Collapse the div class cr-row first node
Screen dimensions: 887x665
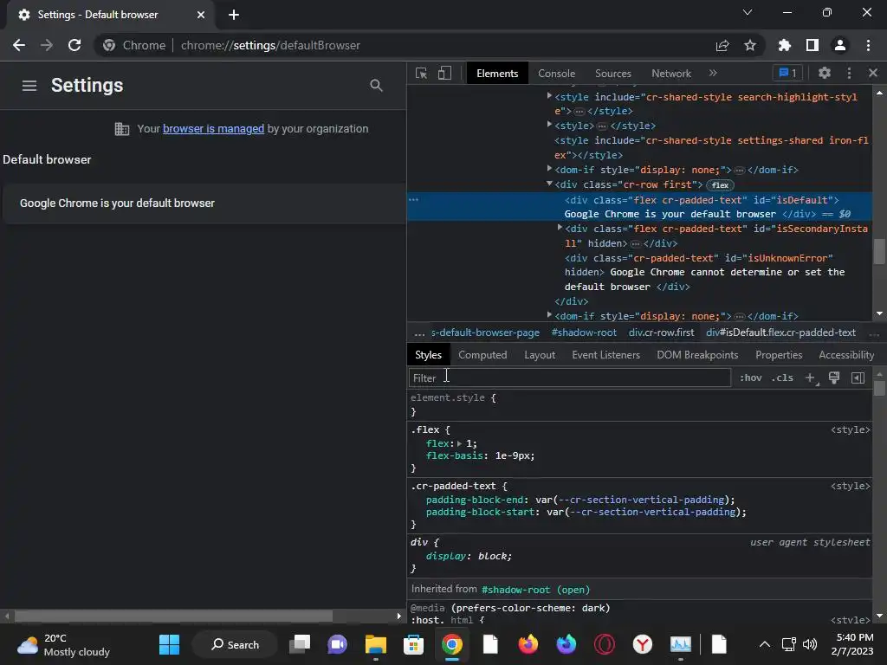549,184
